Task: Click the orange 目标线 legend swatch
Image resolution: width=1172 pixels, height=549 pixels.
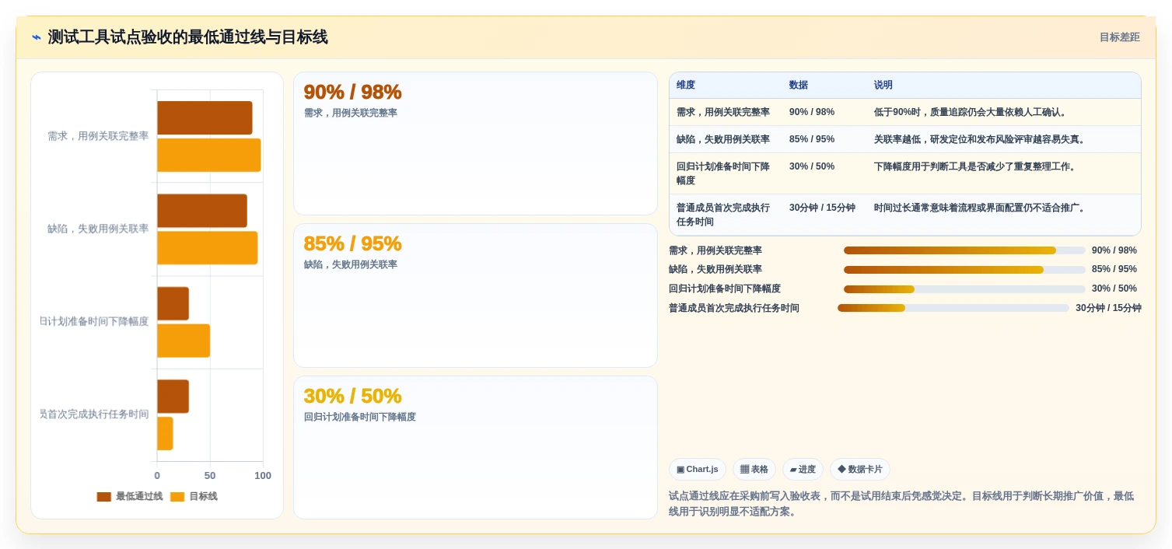Action: click(177, 497)
